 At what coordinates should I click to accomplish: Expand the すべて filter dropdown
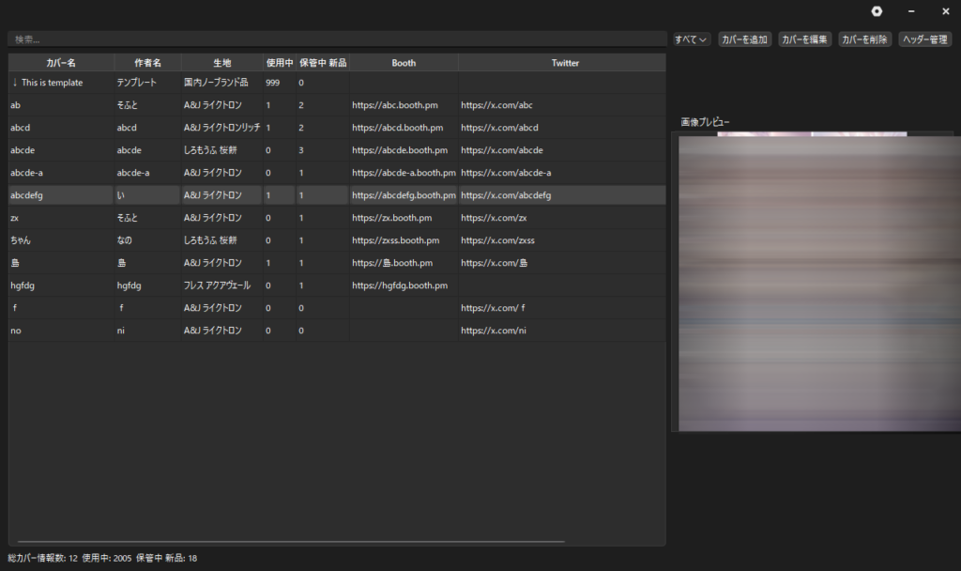691,39
